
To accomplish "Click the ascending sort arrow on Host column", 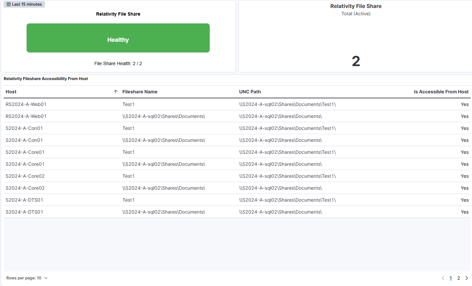I will pos(116,91).
